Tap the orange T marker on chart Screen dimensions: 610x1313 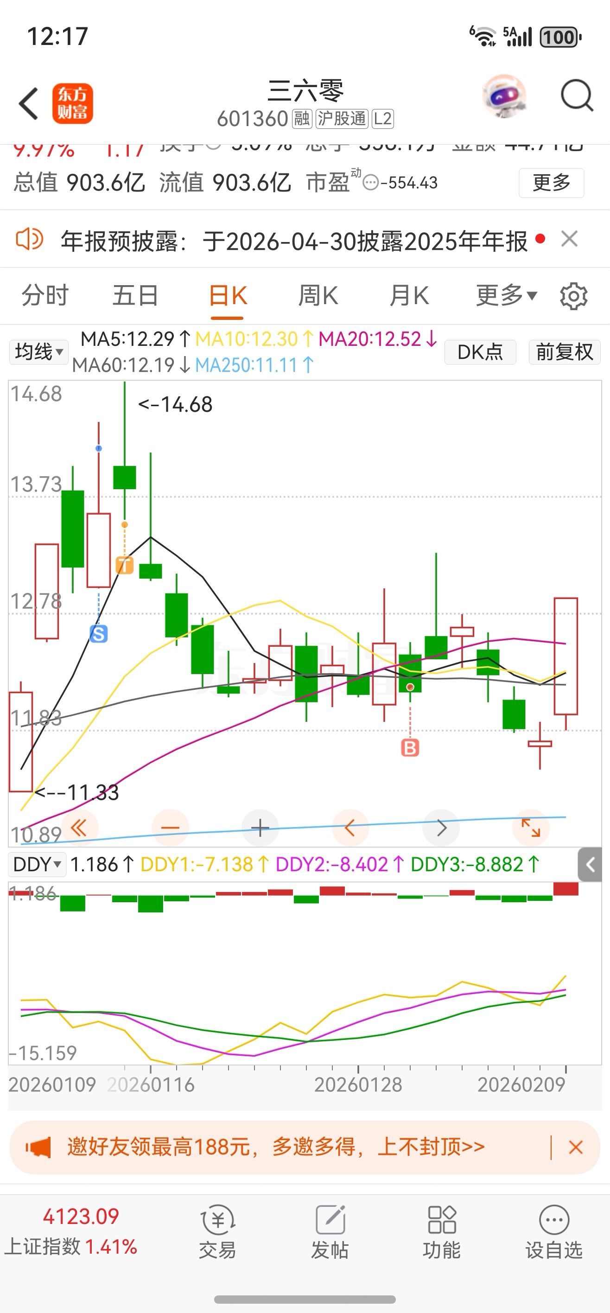[125, 565]
